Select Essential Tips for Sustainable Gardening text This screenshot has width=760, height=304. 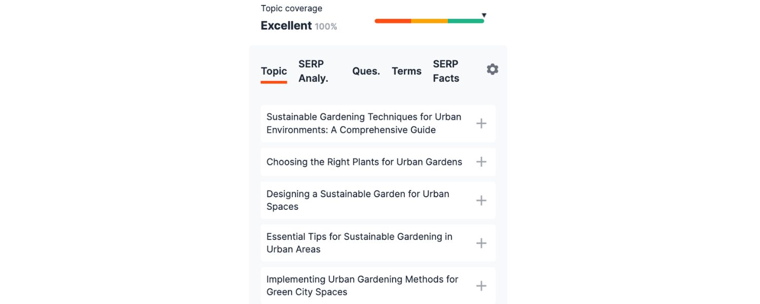359,243
